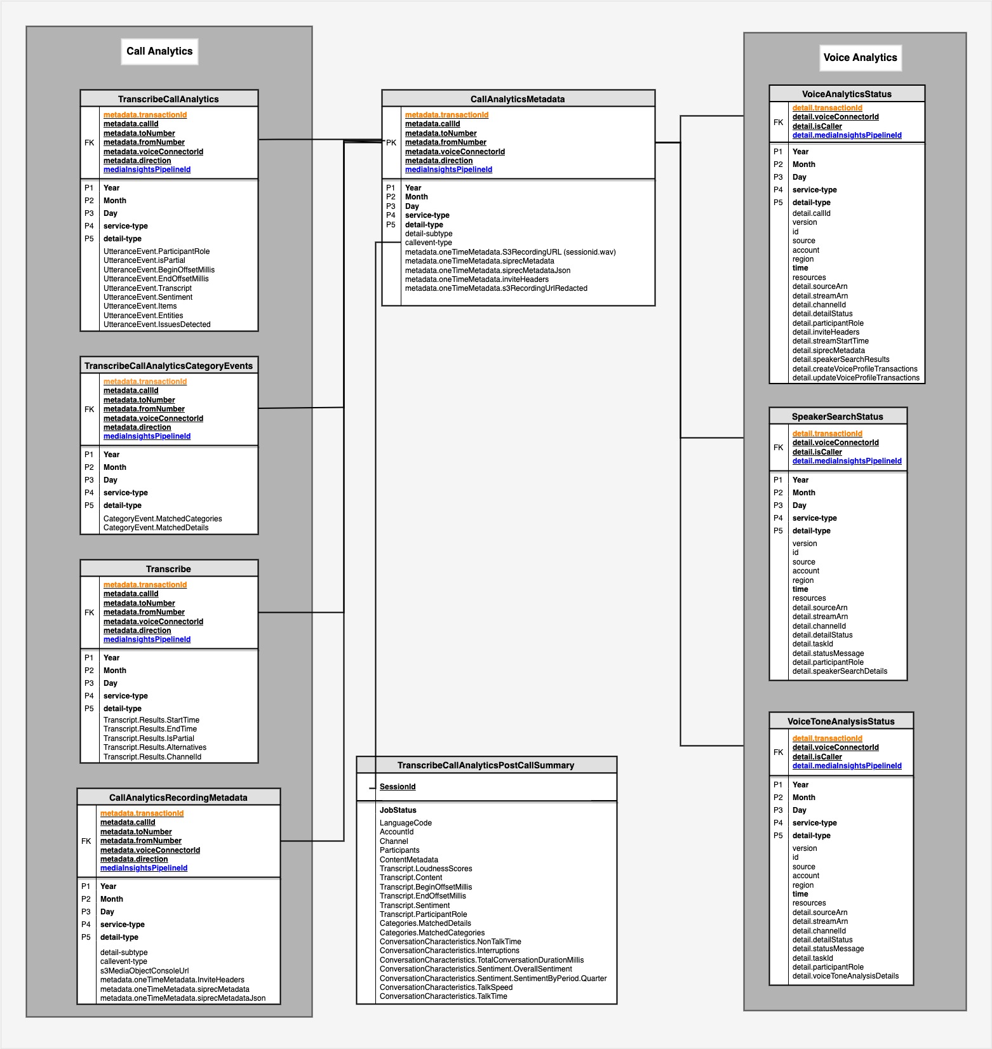Select the TranscribeCallAnalytics table header
This screenshot has height=1049, width=992.
point(168,99)
